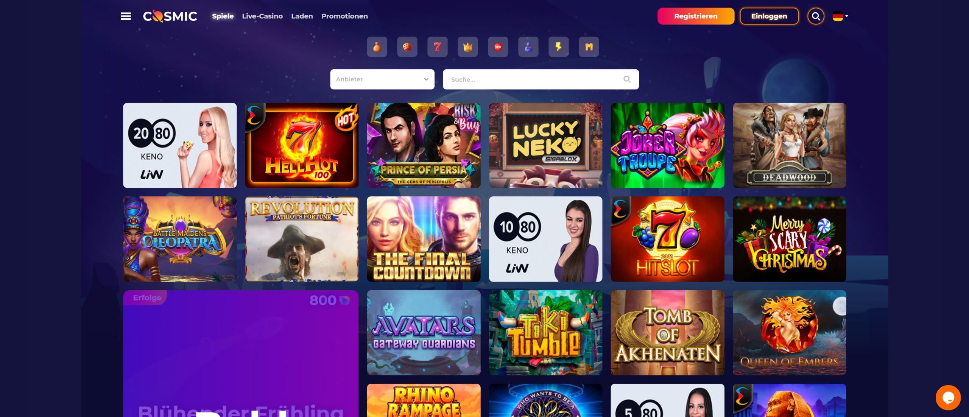Select the golden crown category icon

tap(467, 47)
